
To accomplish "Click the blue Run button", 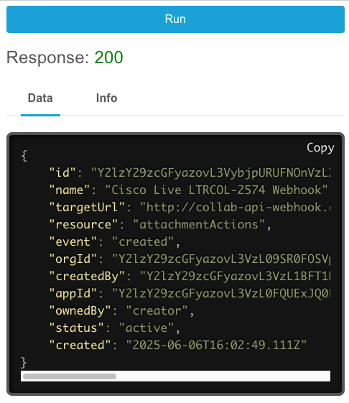I will (175, 19).
